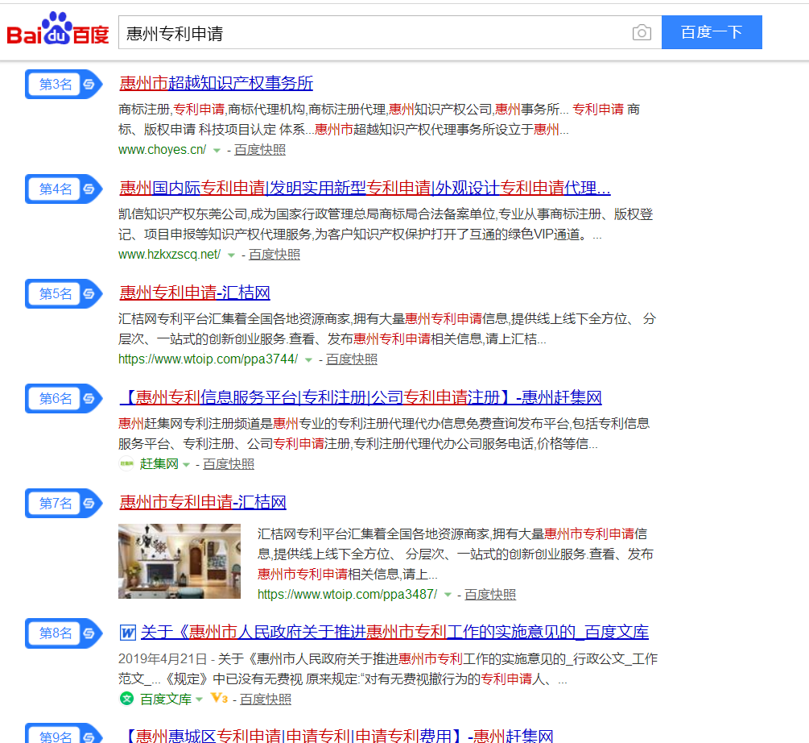Image resolution: width=809 pixels, height=743 pixels.
Task: Click the 百度文库 source label
Action: (166, 699)
